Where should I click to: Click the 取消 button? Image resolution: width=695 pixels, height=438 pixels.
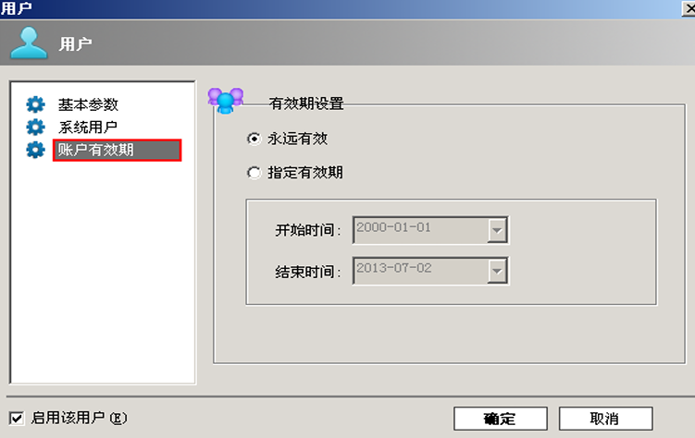(605, 419)
